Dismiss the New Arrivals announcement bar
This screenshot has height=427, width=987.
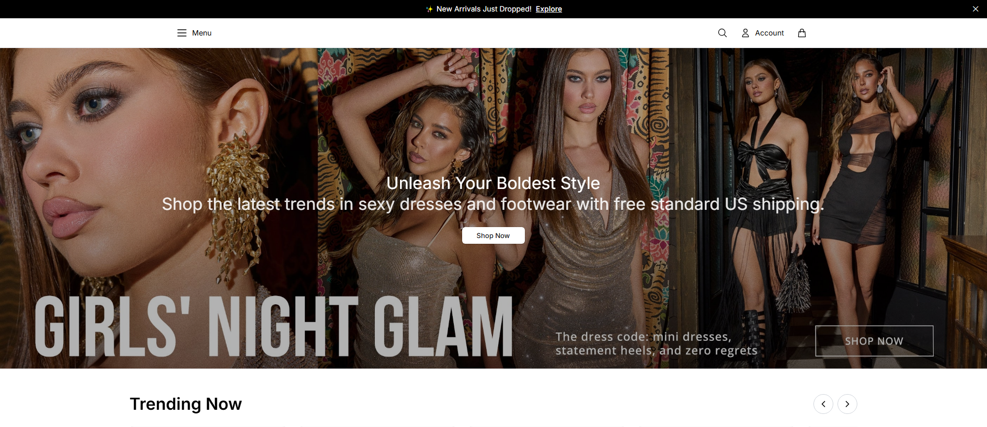click(975, 9)
